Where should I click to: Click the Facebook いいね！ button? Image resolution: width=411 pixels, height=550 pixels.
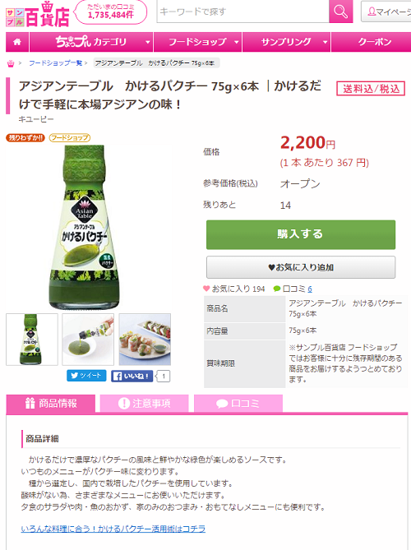tap(132, 376)
